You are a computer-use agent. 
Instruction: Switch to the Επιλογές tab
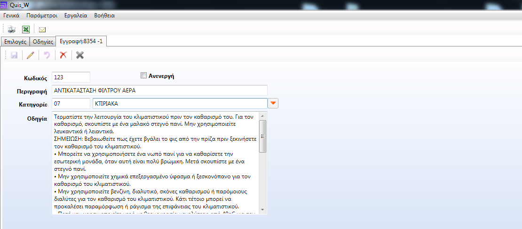(15, 42)
